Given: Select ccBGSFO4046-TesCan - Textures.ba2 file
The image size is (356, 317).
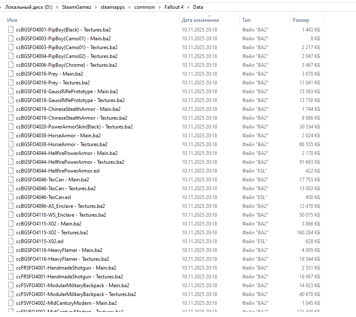Looking at the screenshot, I should pyautogui.click(x=56, y=189).
